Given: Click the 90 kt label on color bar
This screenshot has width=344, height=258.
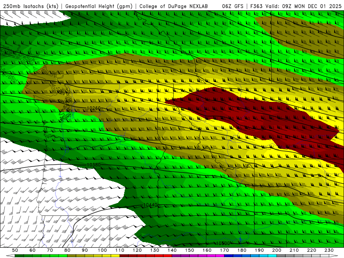Looking at the screenshot, I should (85, 250).
